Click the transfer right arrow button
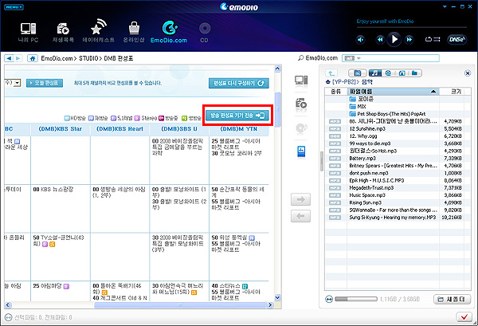This screenshot has height=326, width=478. 300,200
